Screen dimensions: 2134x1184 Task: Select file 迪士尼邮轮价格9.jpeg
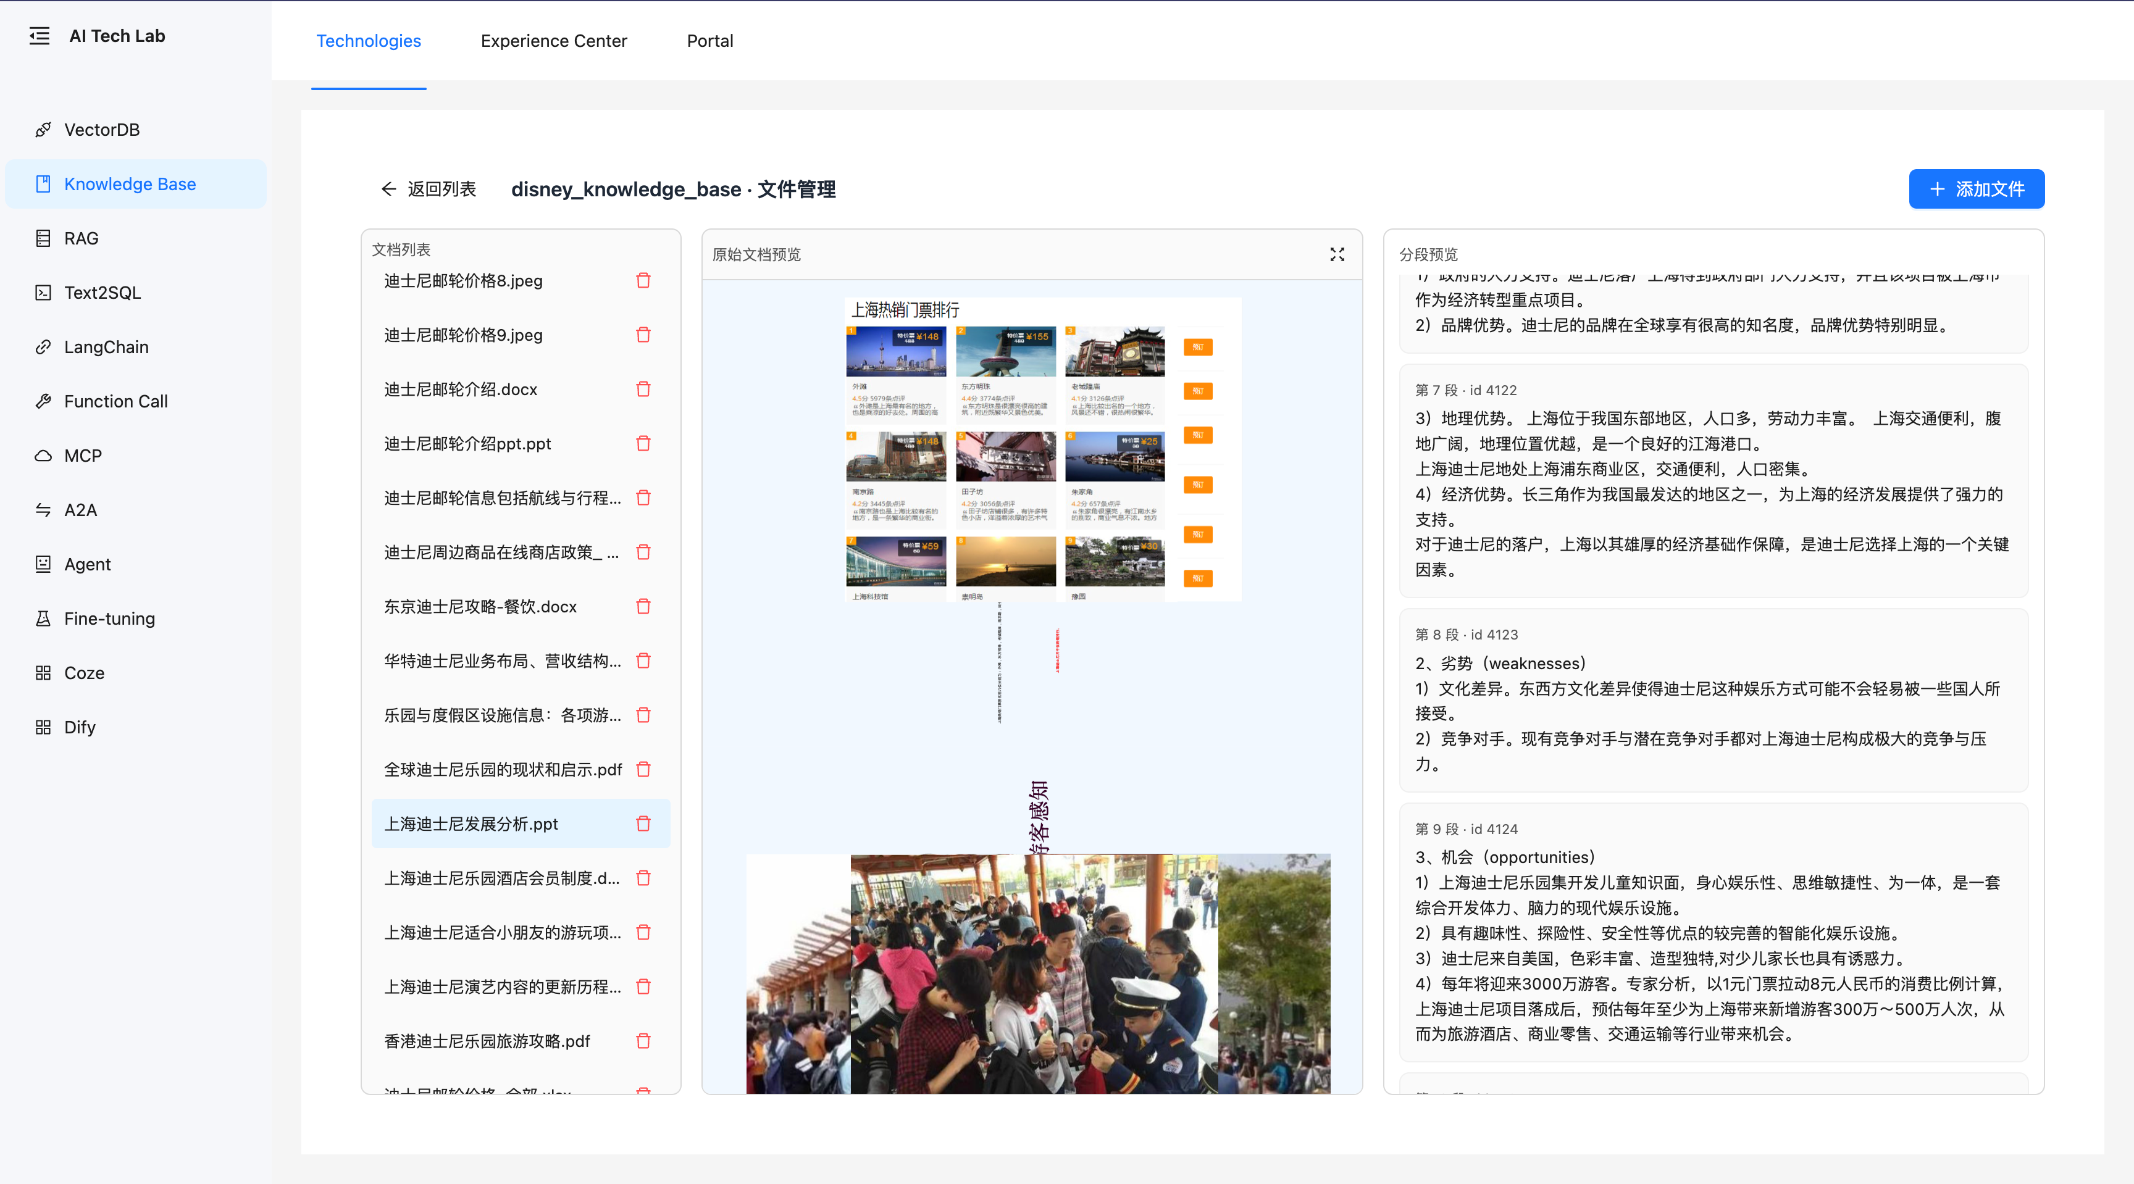pyautogui.click(x=521, y=335)
